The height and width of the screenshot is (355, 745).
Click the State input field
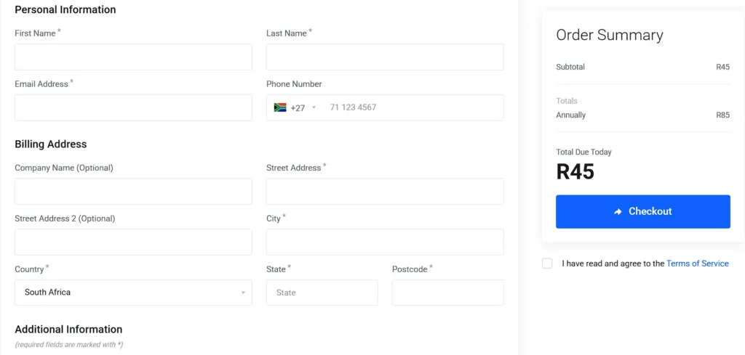click(x=322, y=293)
